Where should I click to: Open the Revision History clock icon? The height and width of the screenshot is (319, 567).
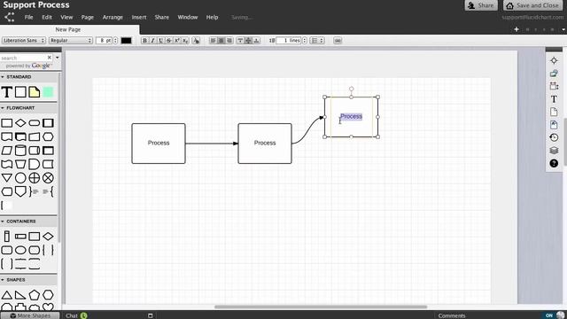point(554,137)
